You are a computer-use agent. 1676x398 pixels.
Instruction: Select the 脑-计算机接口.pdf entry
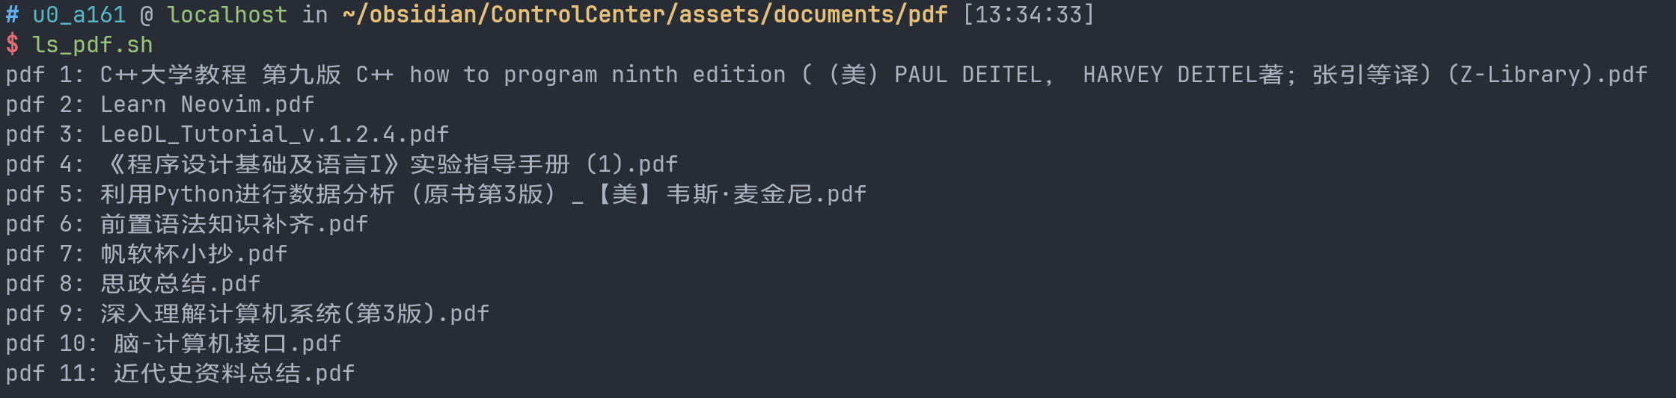pyautogui.click(x=227, y=343)
